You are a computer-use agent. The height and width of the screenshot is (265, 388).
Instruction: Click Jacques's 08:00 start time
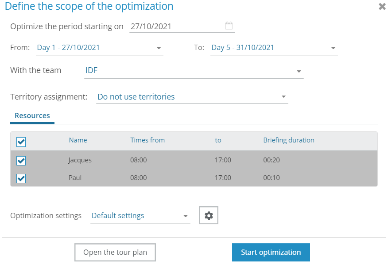[x=139, y=160]
